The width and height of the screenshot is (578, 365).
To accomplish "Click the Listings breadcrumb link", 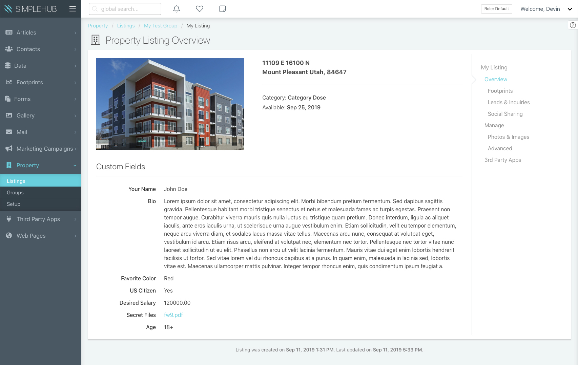I will coord(126,26).
